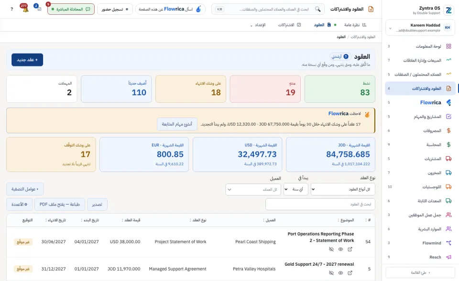The width and height of the screenshot is (459, 281).
Task: Open الموارد البشرية sidebar item
Action: click(420, 229)
